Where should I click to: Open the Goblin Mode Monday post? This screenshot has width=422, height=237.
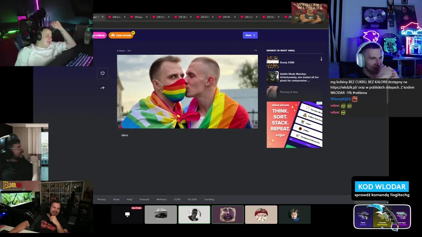point(299,77)
